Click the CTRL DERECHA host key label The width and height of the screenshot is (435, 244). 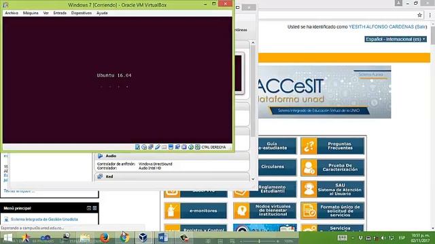tap(213, 147)
